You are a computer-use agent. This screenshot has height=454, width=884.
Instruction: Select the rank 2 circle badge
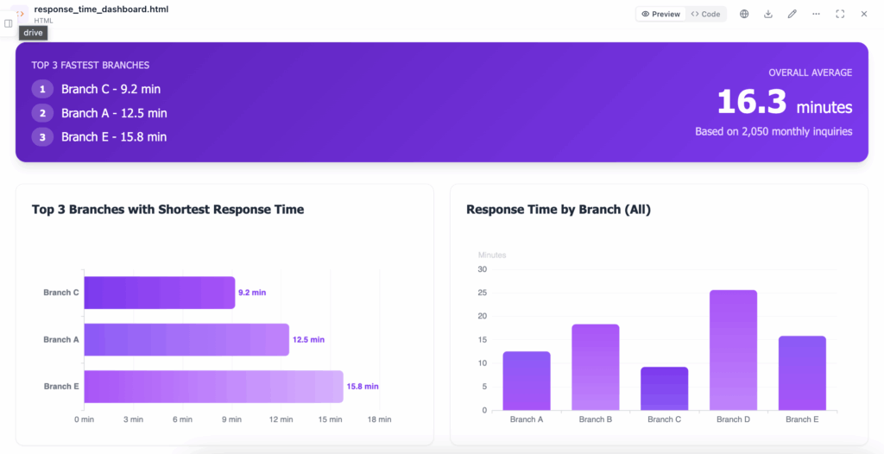pos(42,113)
